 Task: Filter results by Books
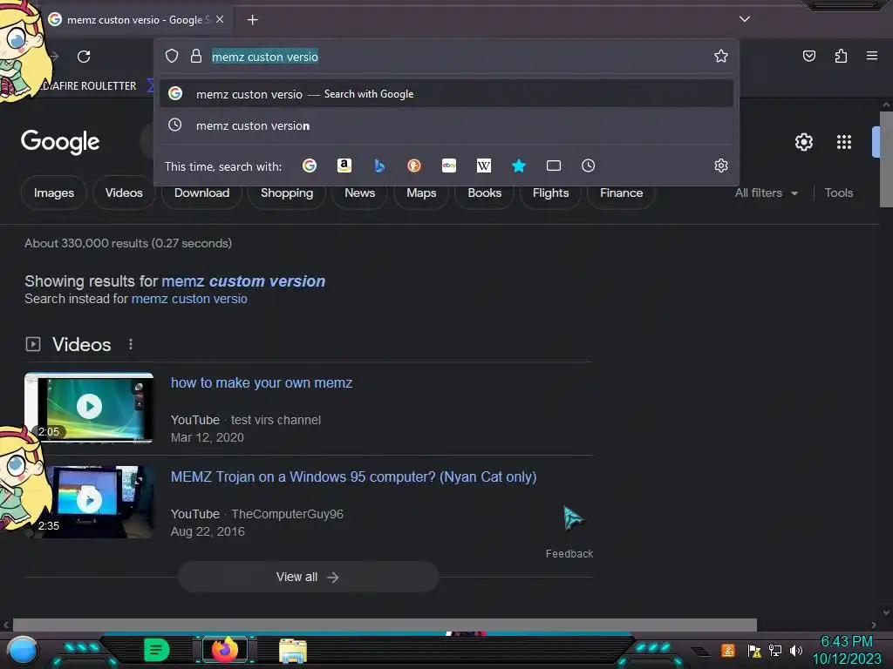[485, 193]
